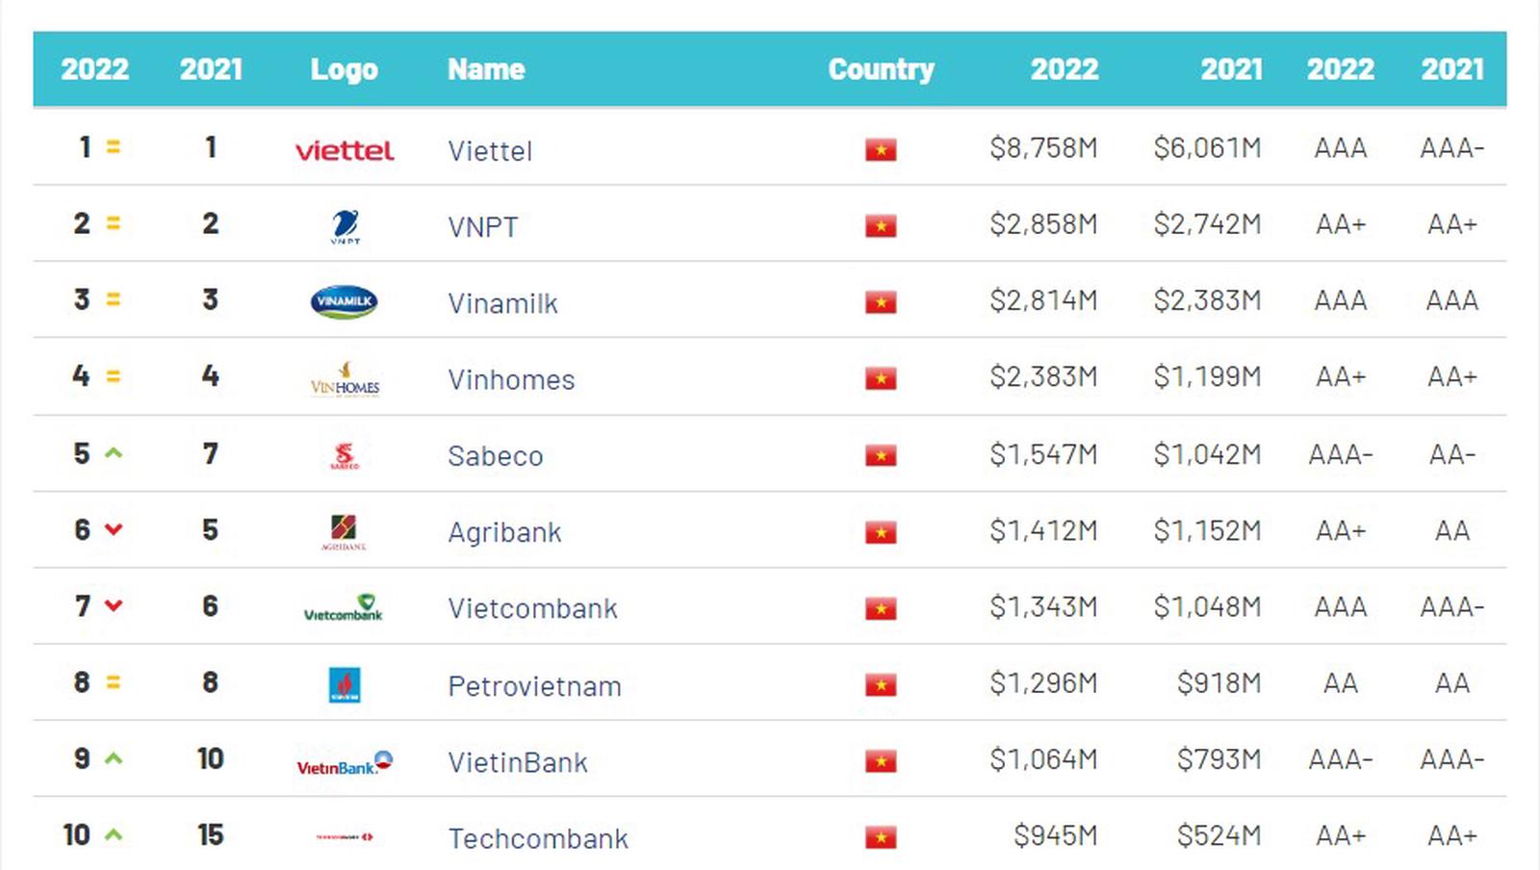Viewport: 1540px width, 870px height.
Task: Click the Name column header
Action: (x=486, y=69)
